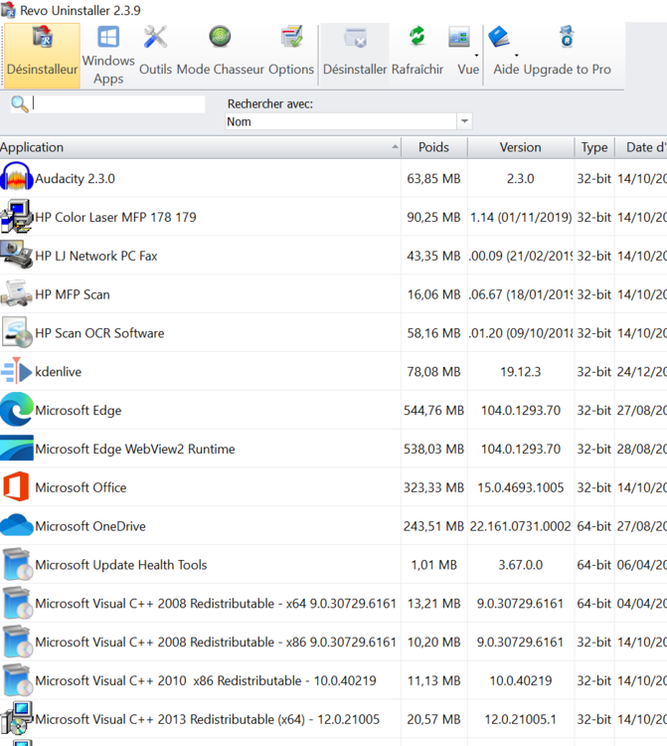Click Upgrade to Pro
This screenshot has width=667, height=746.
click(x=567, y=53)
